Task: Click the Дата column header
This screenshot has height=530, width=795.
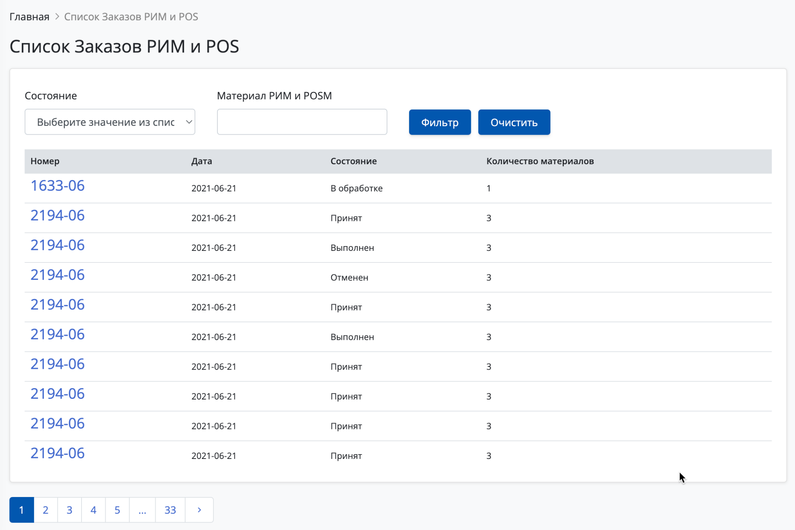Action: [201, 161]
